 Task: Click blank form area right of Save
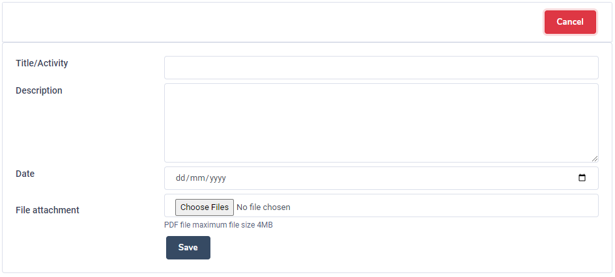391,248
